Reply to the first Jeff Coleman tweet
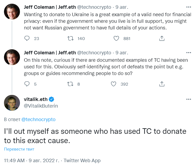Viewport: 196px width, 168px height. tap(27, 38)
